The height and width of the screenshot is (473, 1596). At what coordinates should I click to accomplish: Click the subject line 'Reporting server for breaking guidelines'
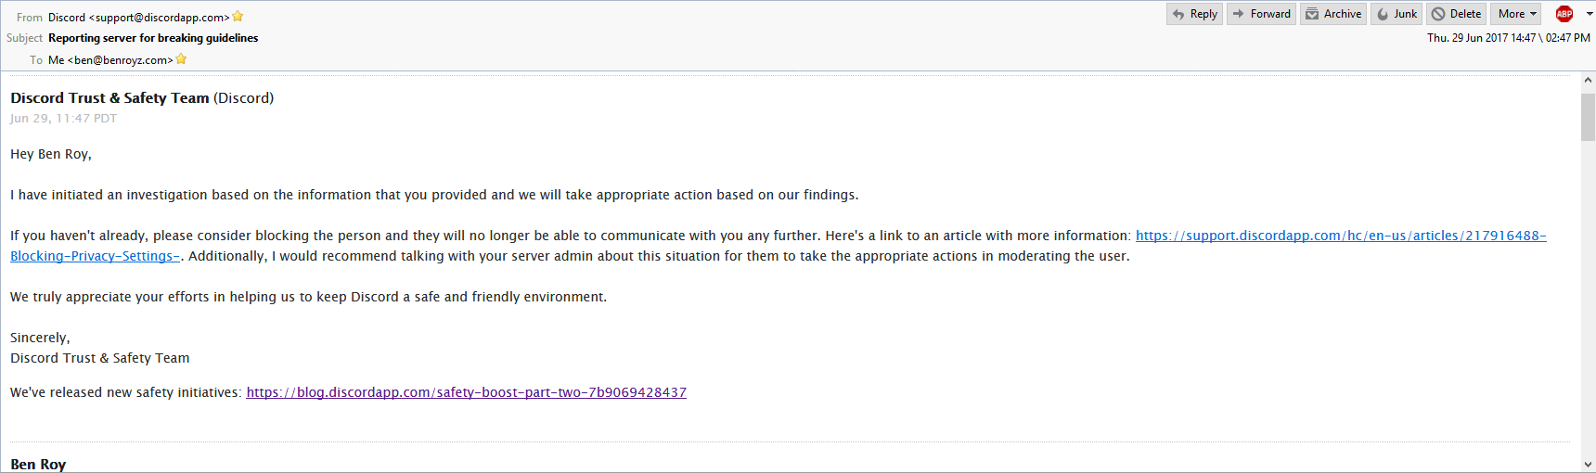click(153, 38)
